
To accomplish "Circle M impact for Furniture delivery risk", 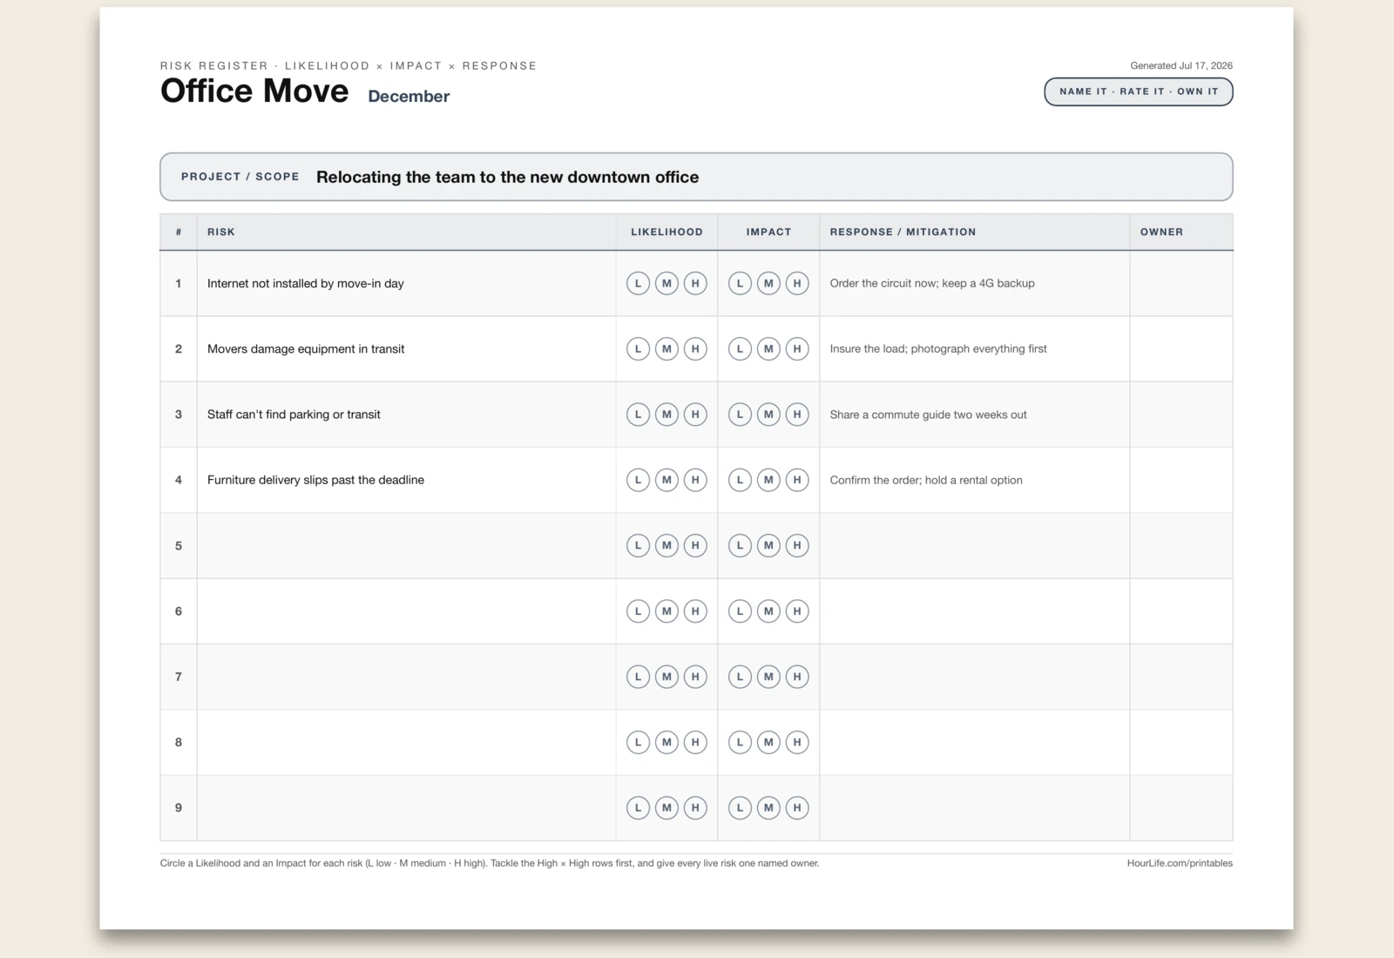I will pos(768,480).
